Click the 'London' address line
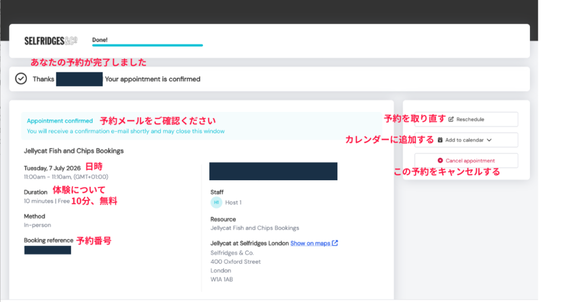Viewport: 576px width, 302px height. [x=220, y=271]
